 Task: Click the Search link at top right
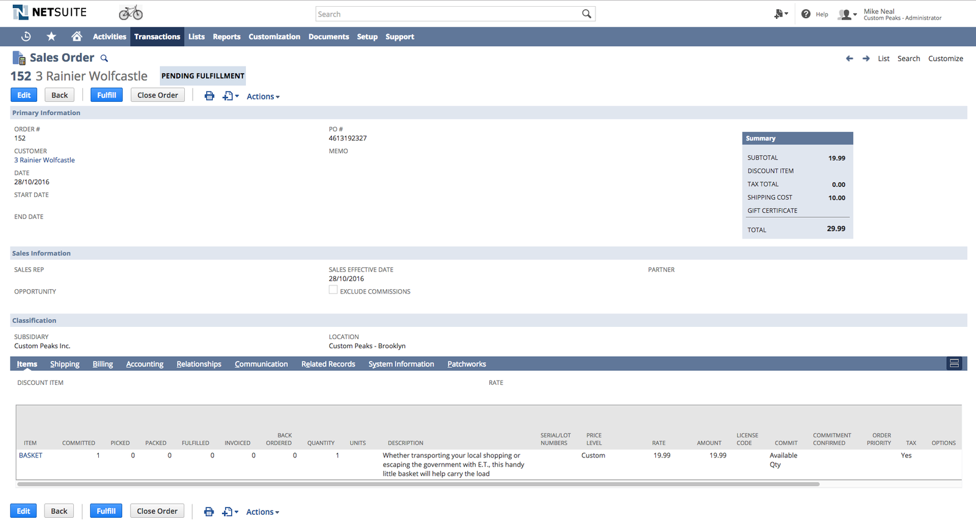click(908, 59)
